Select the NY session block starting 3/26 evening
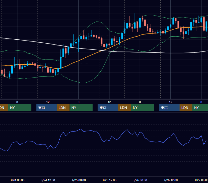The height and width of the screenshot is (183, 208). 200,108
